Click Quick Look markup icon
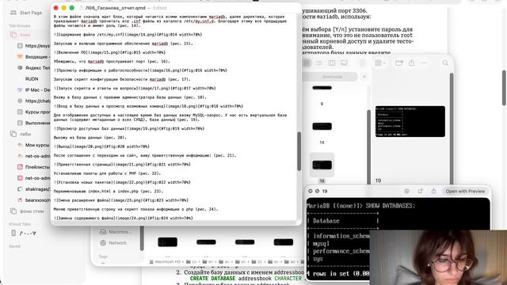The height and width of the screenshot is (285, 507). [406, 192]
